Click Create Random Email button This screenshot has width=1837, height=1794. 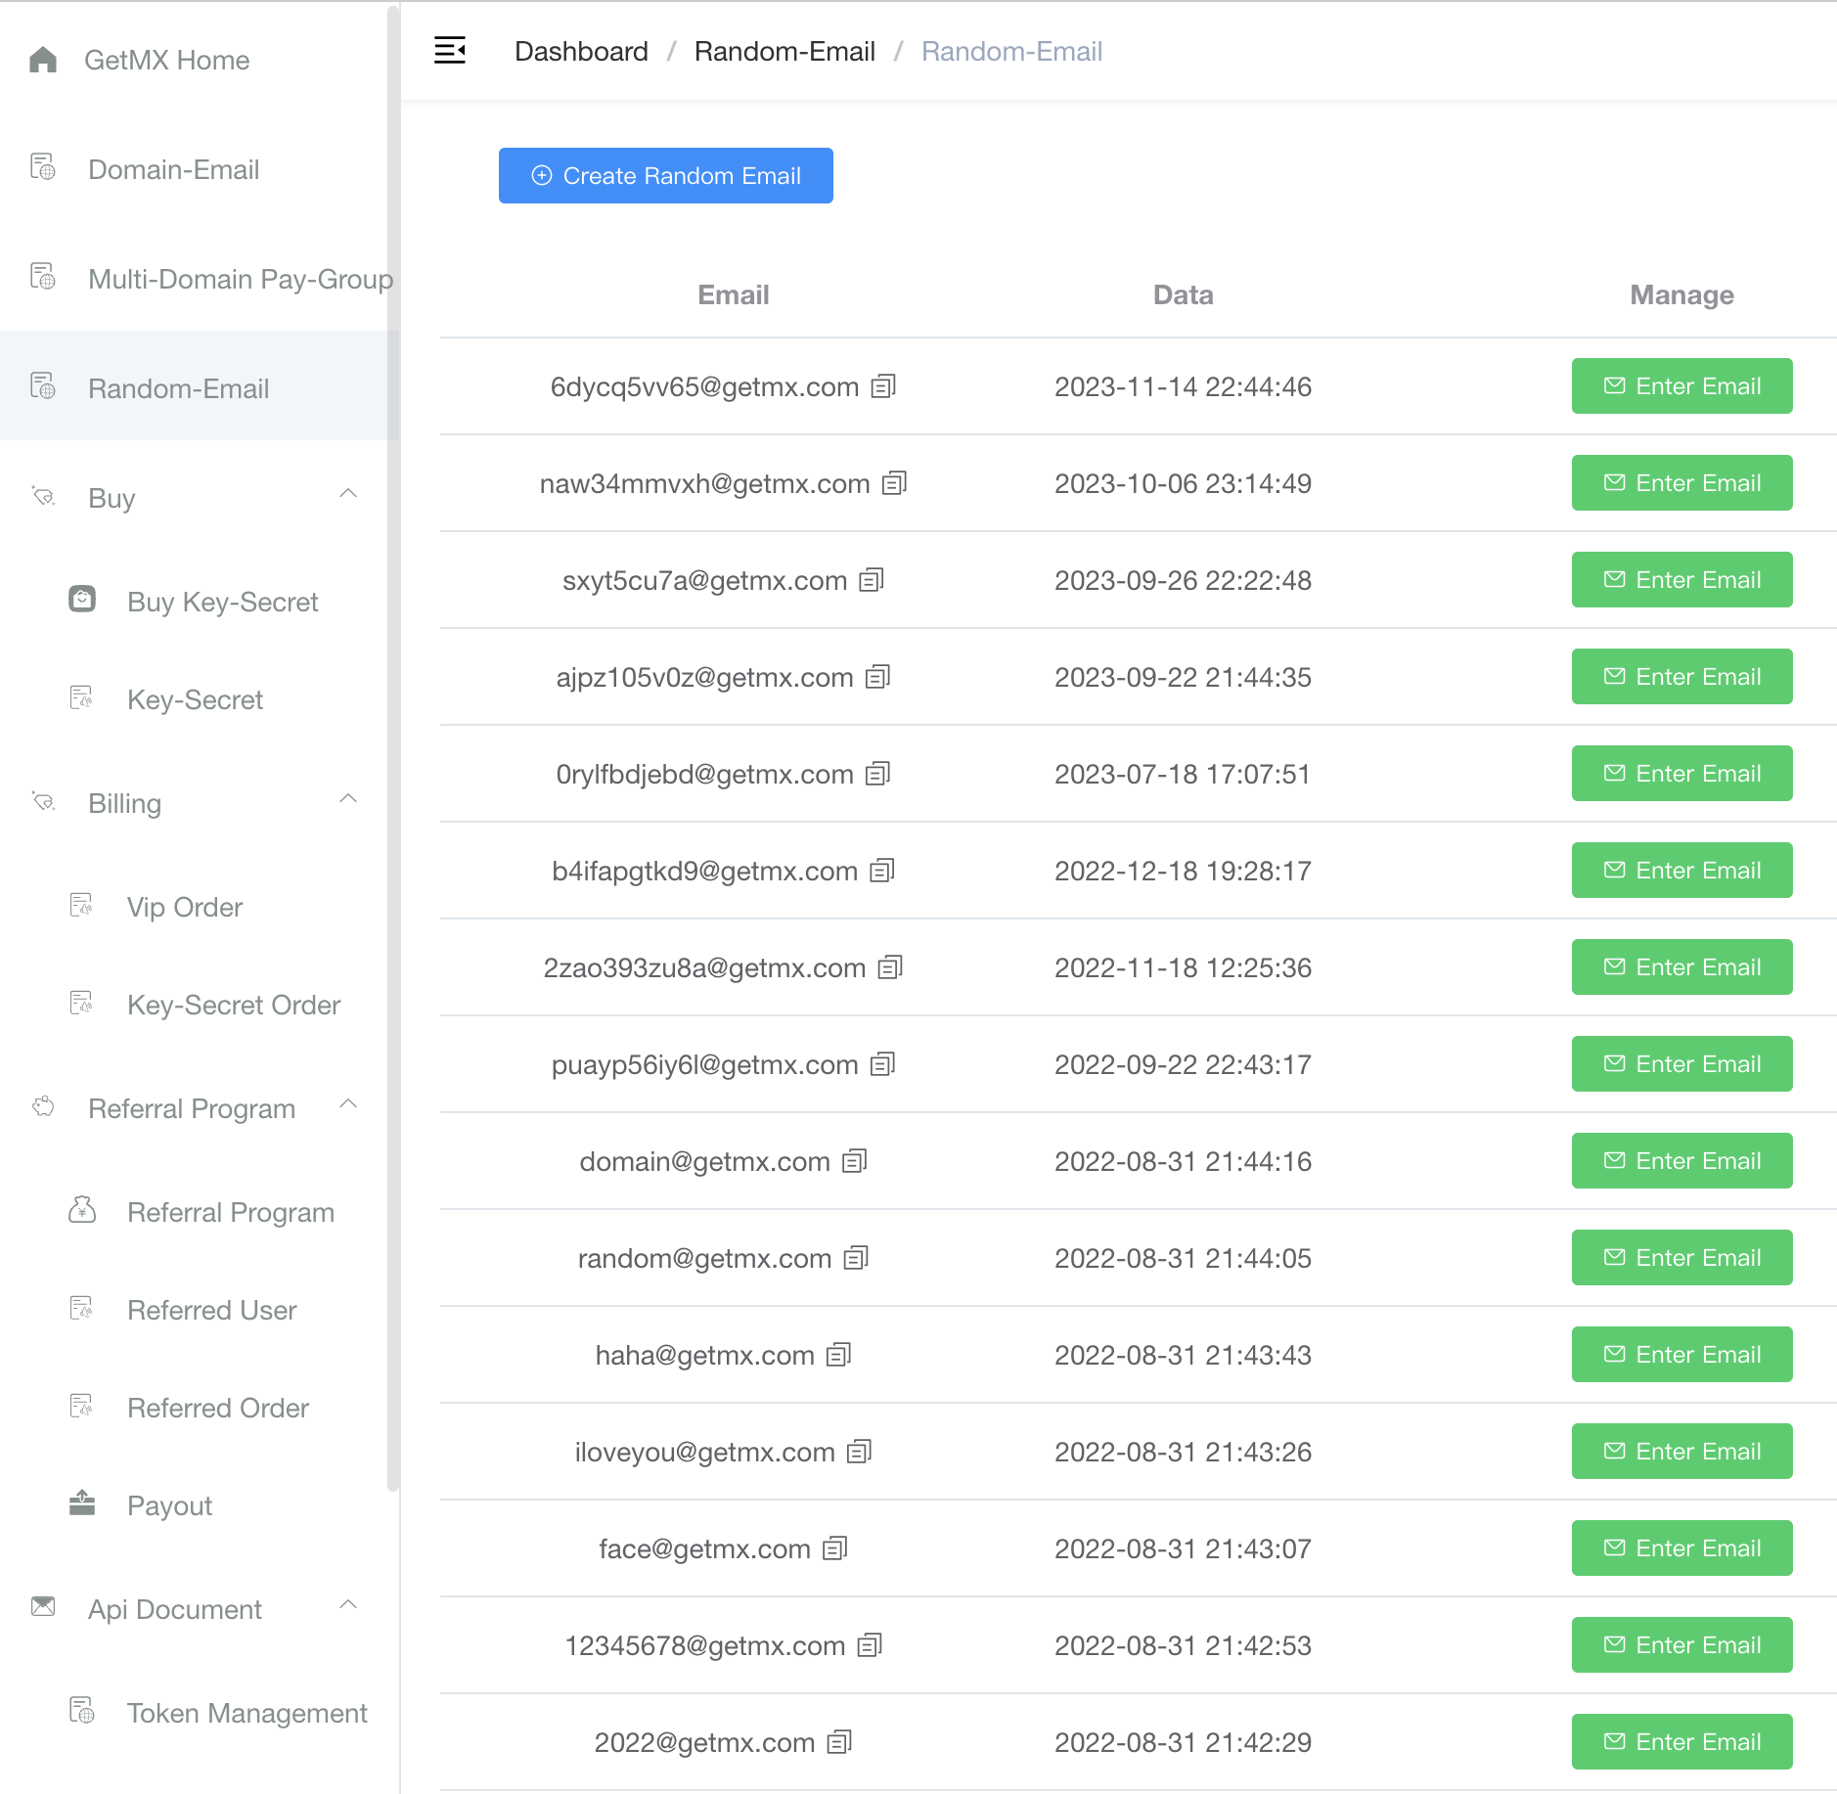point(666,176)
